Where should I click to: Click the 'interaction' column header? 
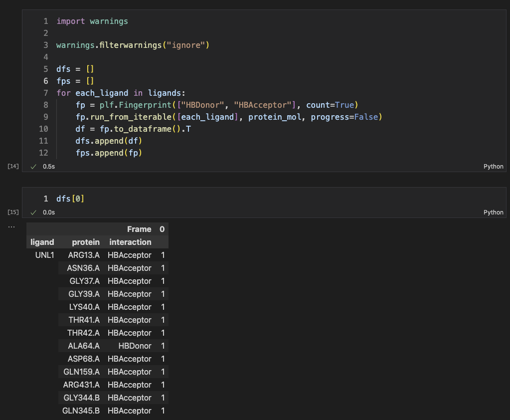(130, 242)
